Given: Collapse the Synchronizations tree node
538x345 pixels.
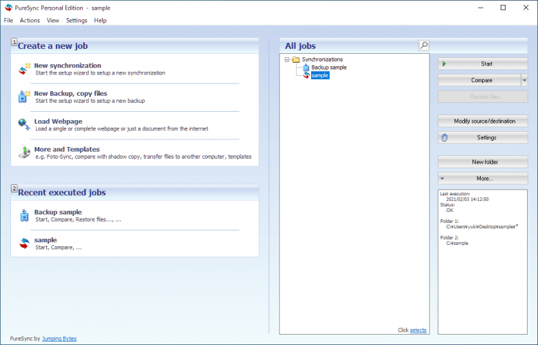Looking at the screenshot, I should [287, 59].
